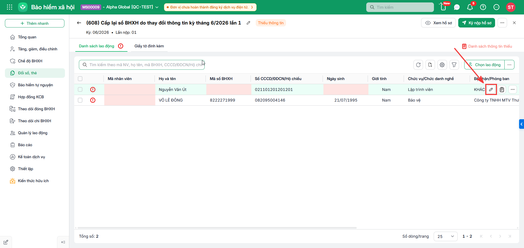This screenshot has width=524, height=248.
Task: Export the employee list file
Action: pyautogui.click(x=430, y=65)
